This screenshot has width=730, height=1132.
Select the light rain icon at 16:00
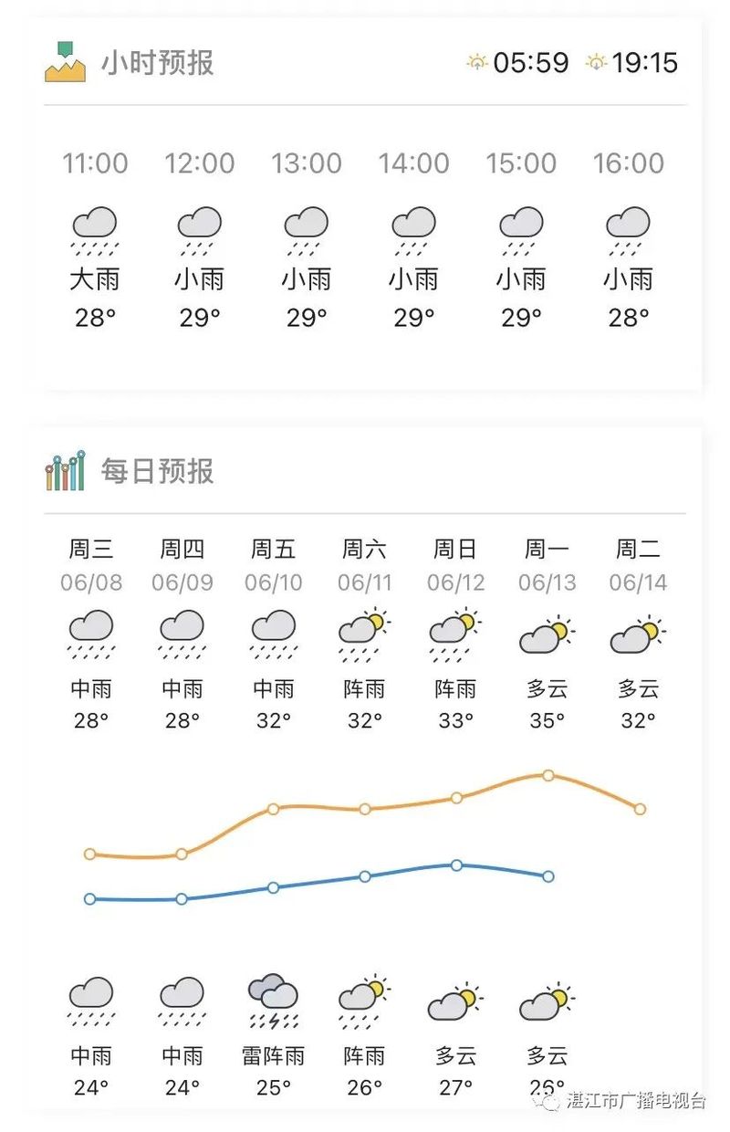point(629,231)
